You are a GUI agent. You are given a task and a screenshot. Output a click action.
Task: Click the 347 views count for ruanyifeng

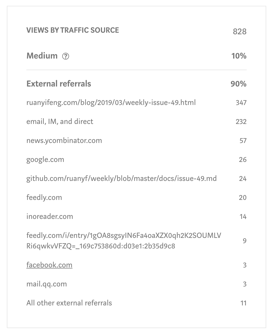[241, 103]
